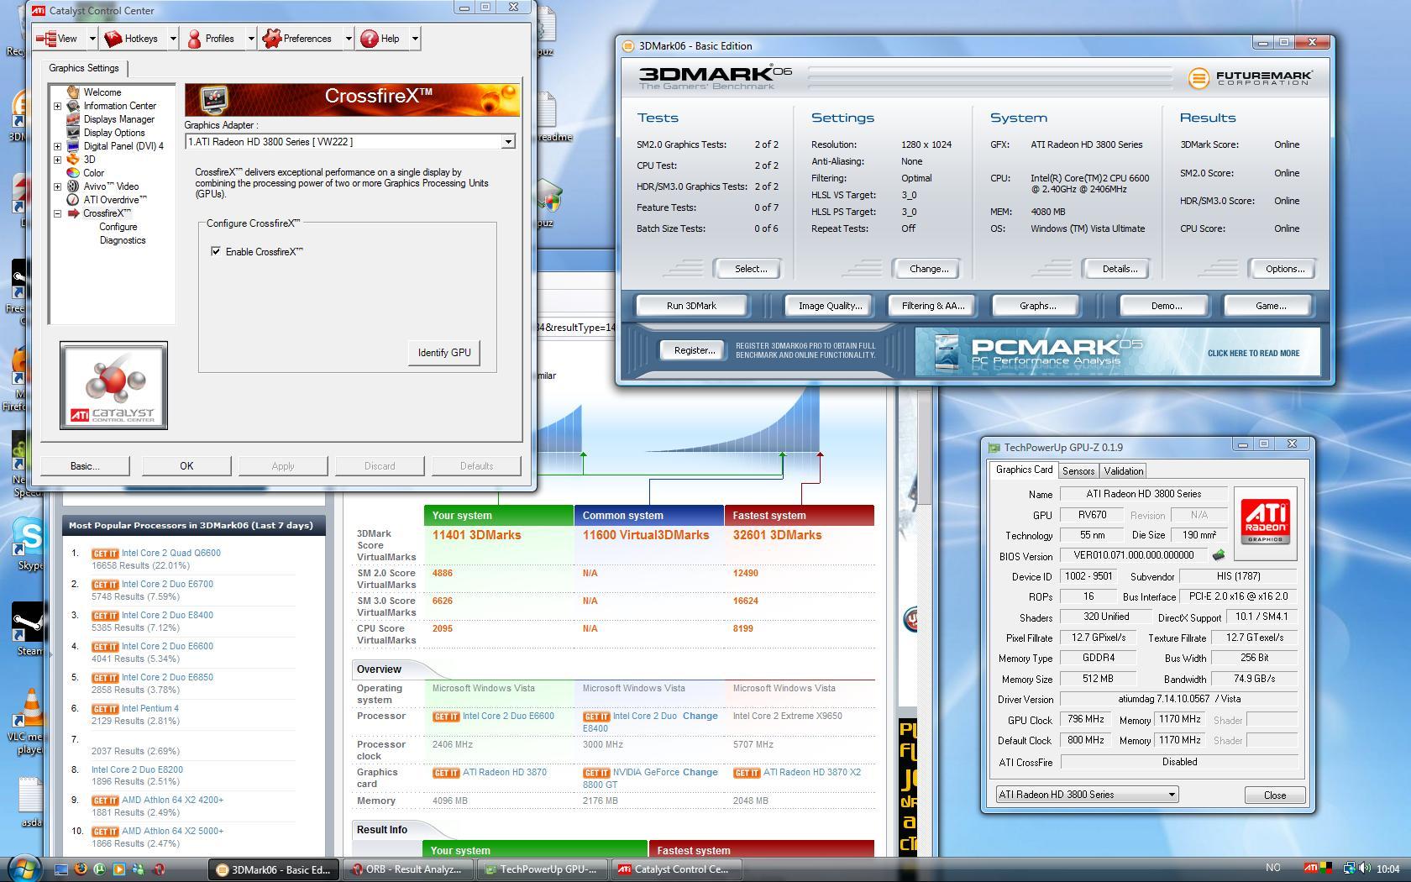The image size is (1411, 882).
Task: Switch to the Validation tab in GPU-Z
Action: [1123, 471]
